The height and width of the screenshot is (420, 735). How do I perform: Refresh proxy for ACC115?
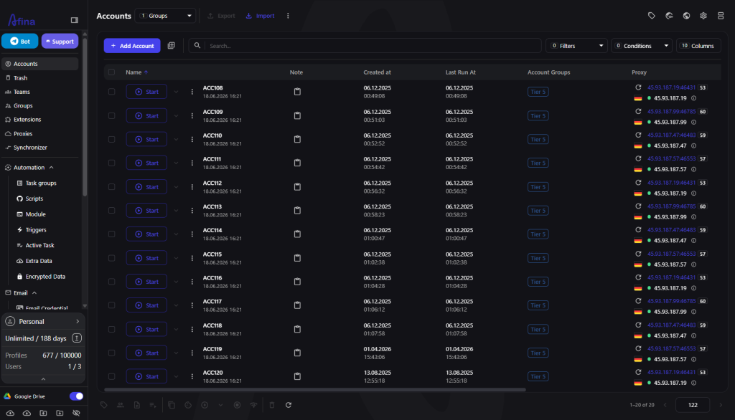(638, 254)
